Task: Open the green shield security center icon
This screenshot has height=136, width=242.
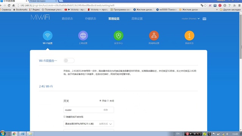Action: (x=118, y=36)
